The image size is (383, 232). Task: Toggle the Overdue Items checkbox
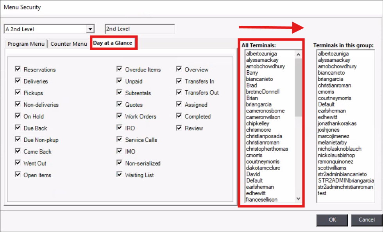(x=119, y=69)
